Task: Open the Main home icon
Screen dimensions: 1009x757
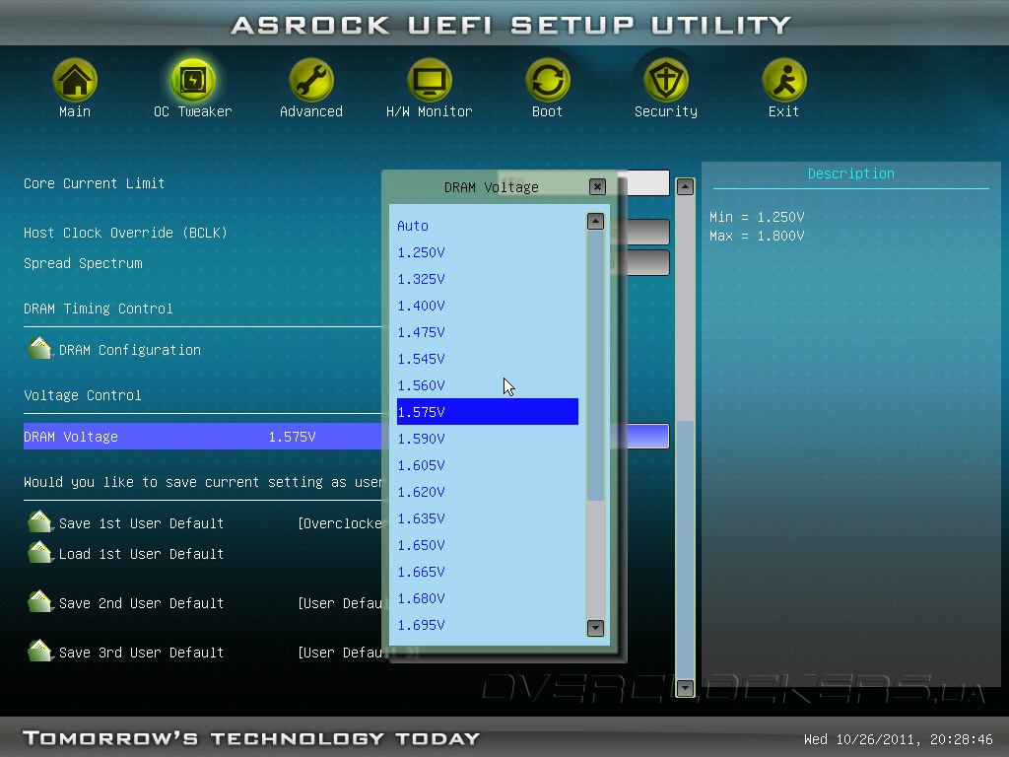Action: (x=75, y=80)
